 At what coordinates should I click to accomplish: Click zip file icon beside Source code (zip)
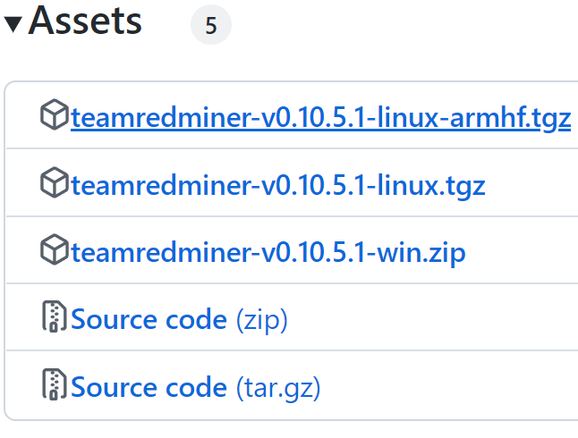coord(55,318)
